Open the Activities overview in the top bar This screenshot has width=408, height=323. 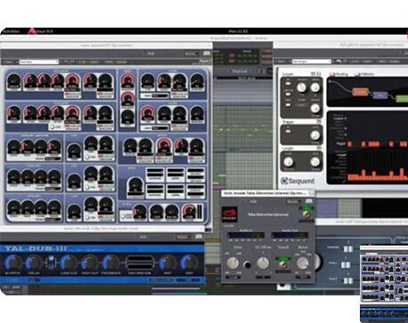click(x=12, y=31)
